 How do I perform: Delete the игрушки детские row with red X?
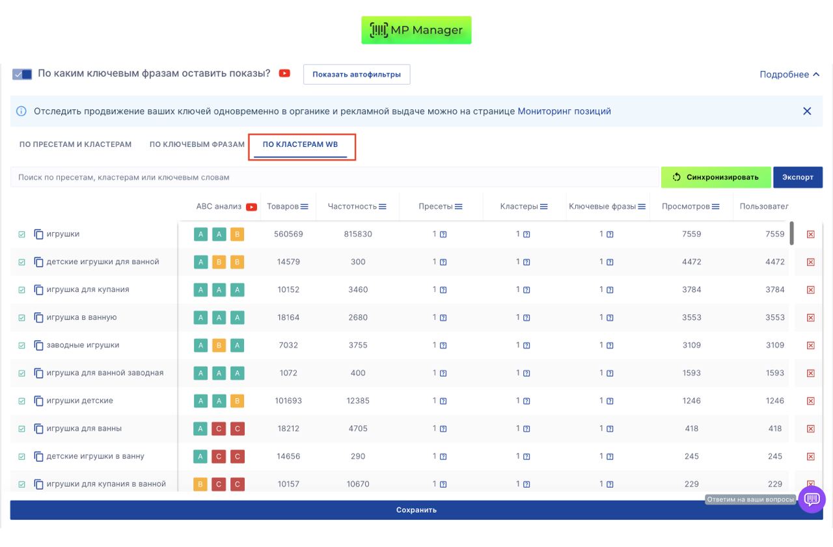810,401
